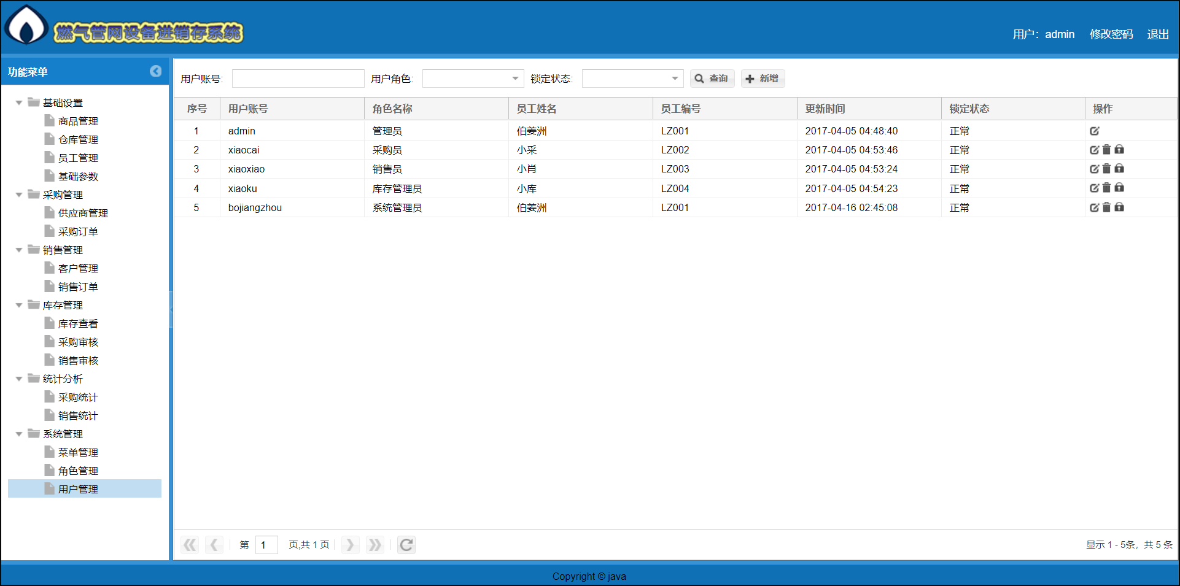The image size is (1180, 586).
Task: Click the page number input field
Action: (x=266, y=545)
